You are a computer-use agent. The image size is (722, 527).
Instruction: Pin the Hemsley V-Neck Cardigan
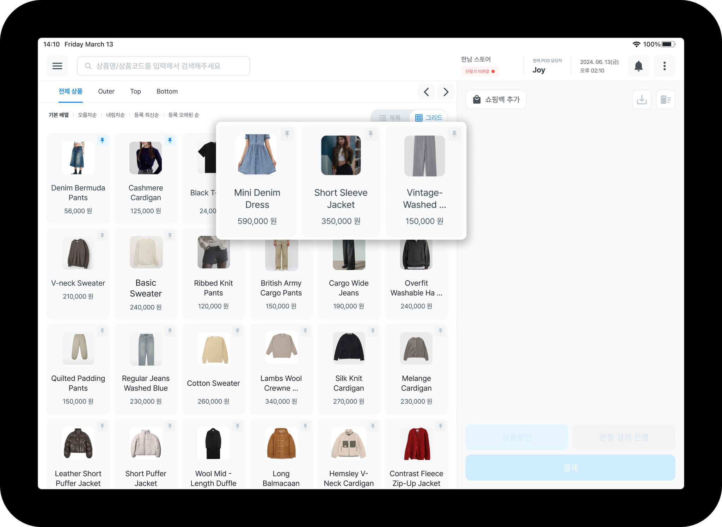[373, 426]
